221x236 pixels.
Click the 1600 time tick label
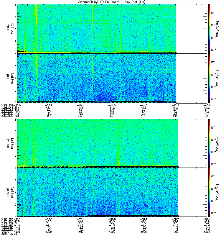pos(144,232)
